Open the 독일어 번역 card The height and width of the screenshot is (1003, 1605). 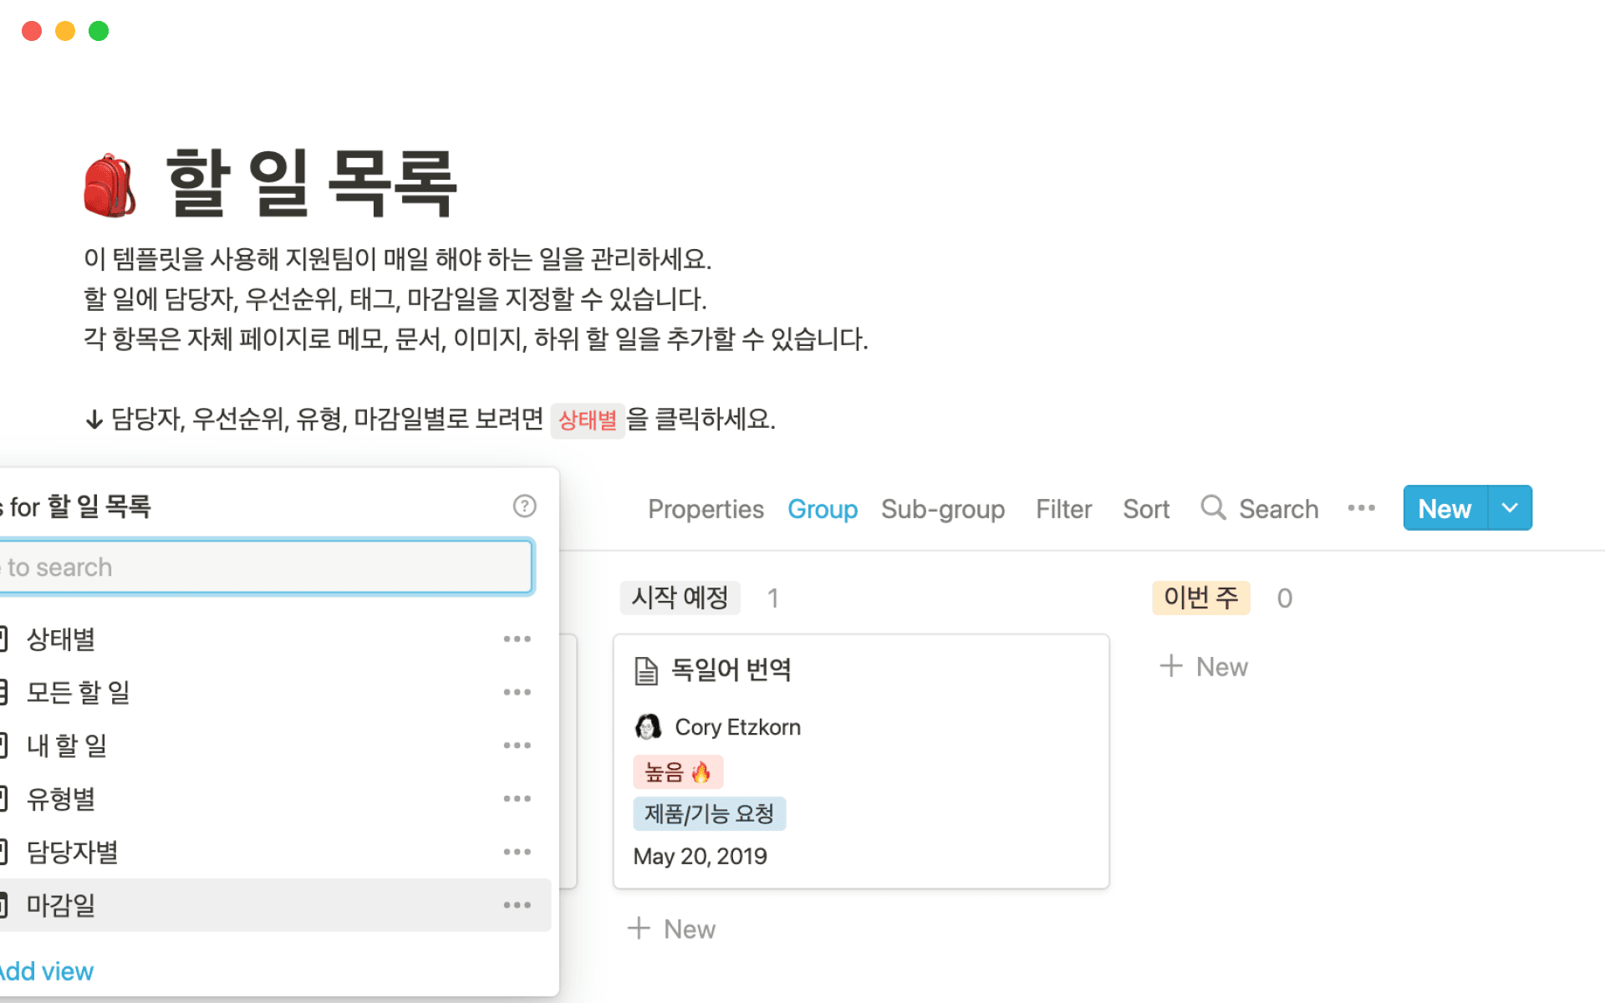(731, 670)
